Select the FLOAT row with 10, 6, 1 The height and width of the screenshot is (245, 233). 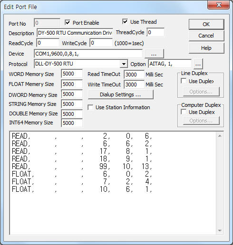click(x=82, y=189)
